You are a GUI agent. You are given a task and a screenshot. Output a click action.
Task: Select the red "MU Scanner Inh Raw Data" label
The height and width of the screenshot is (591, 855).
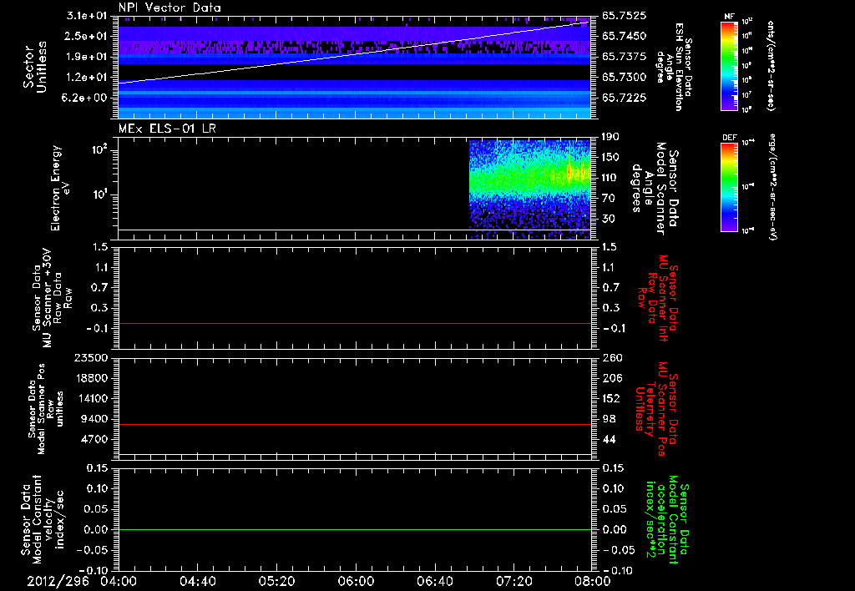point(658,298)
